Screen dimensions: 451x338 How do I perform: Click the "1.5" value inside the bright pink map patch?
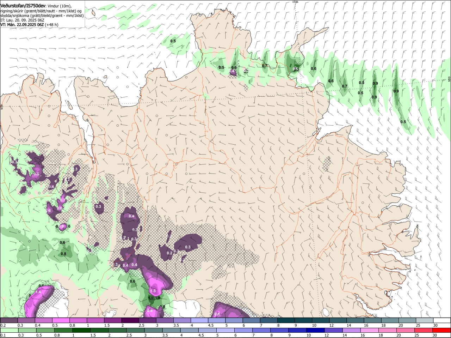(153, 291)
